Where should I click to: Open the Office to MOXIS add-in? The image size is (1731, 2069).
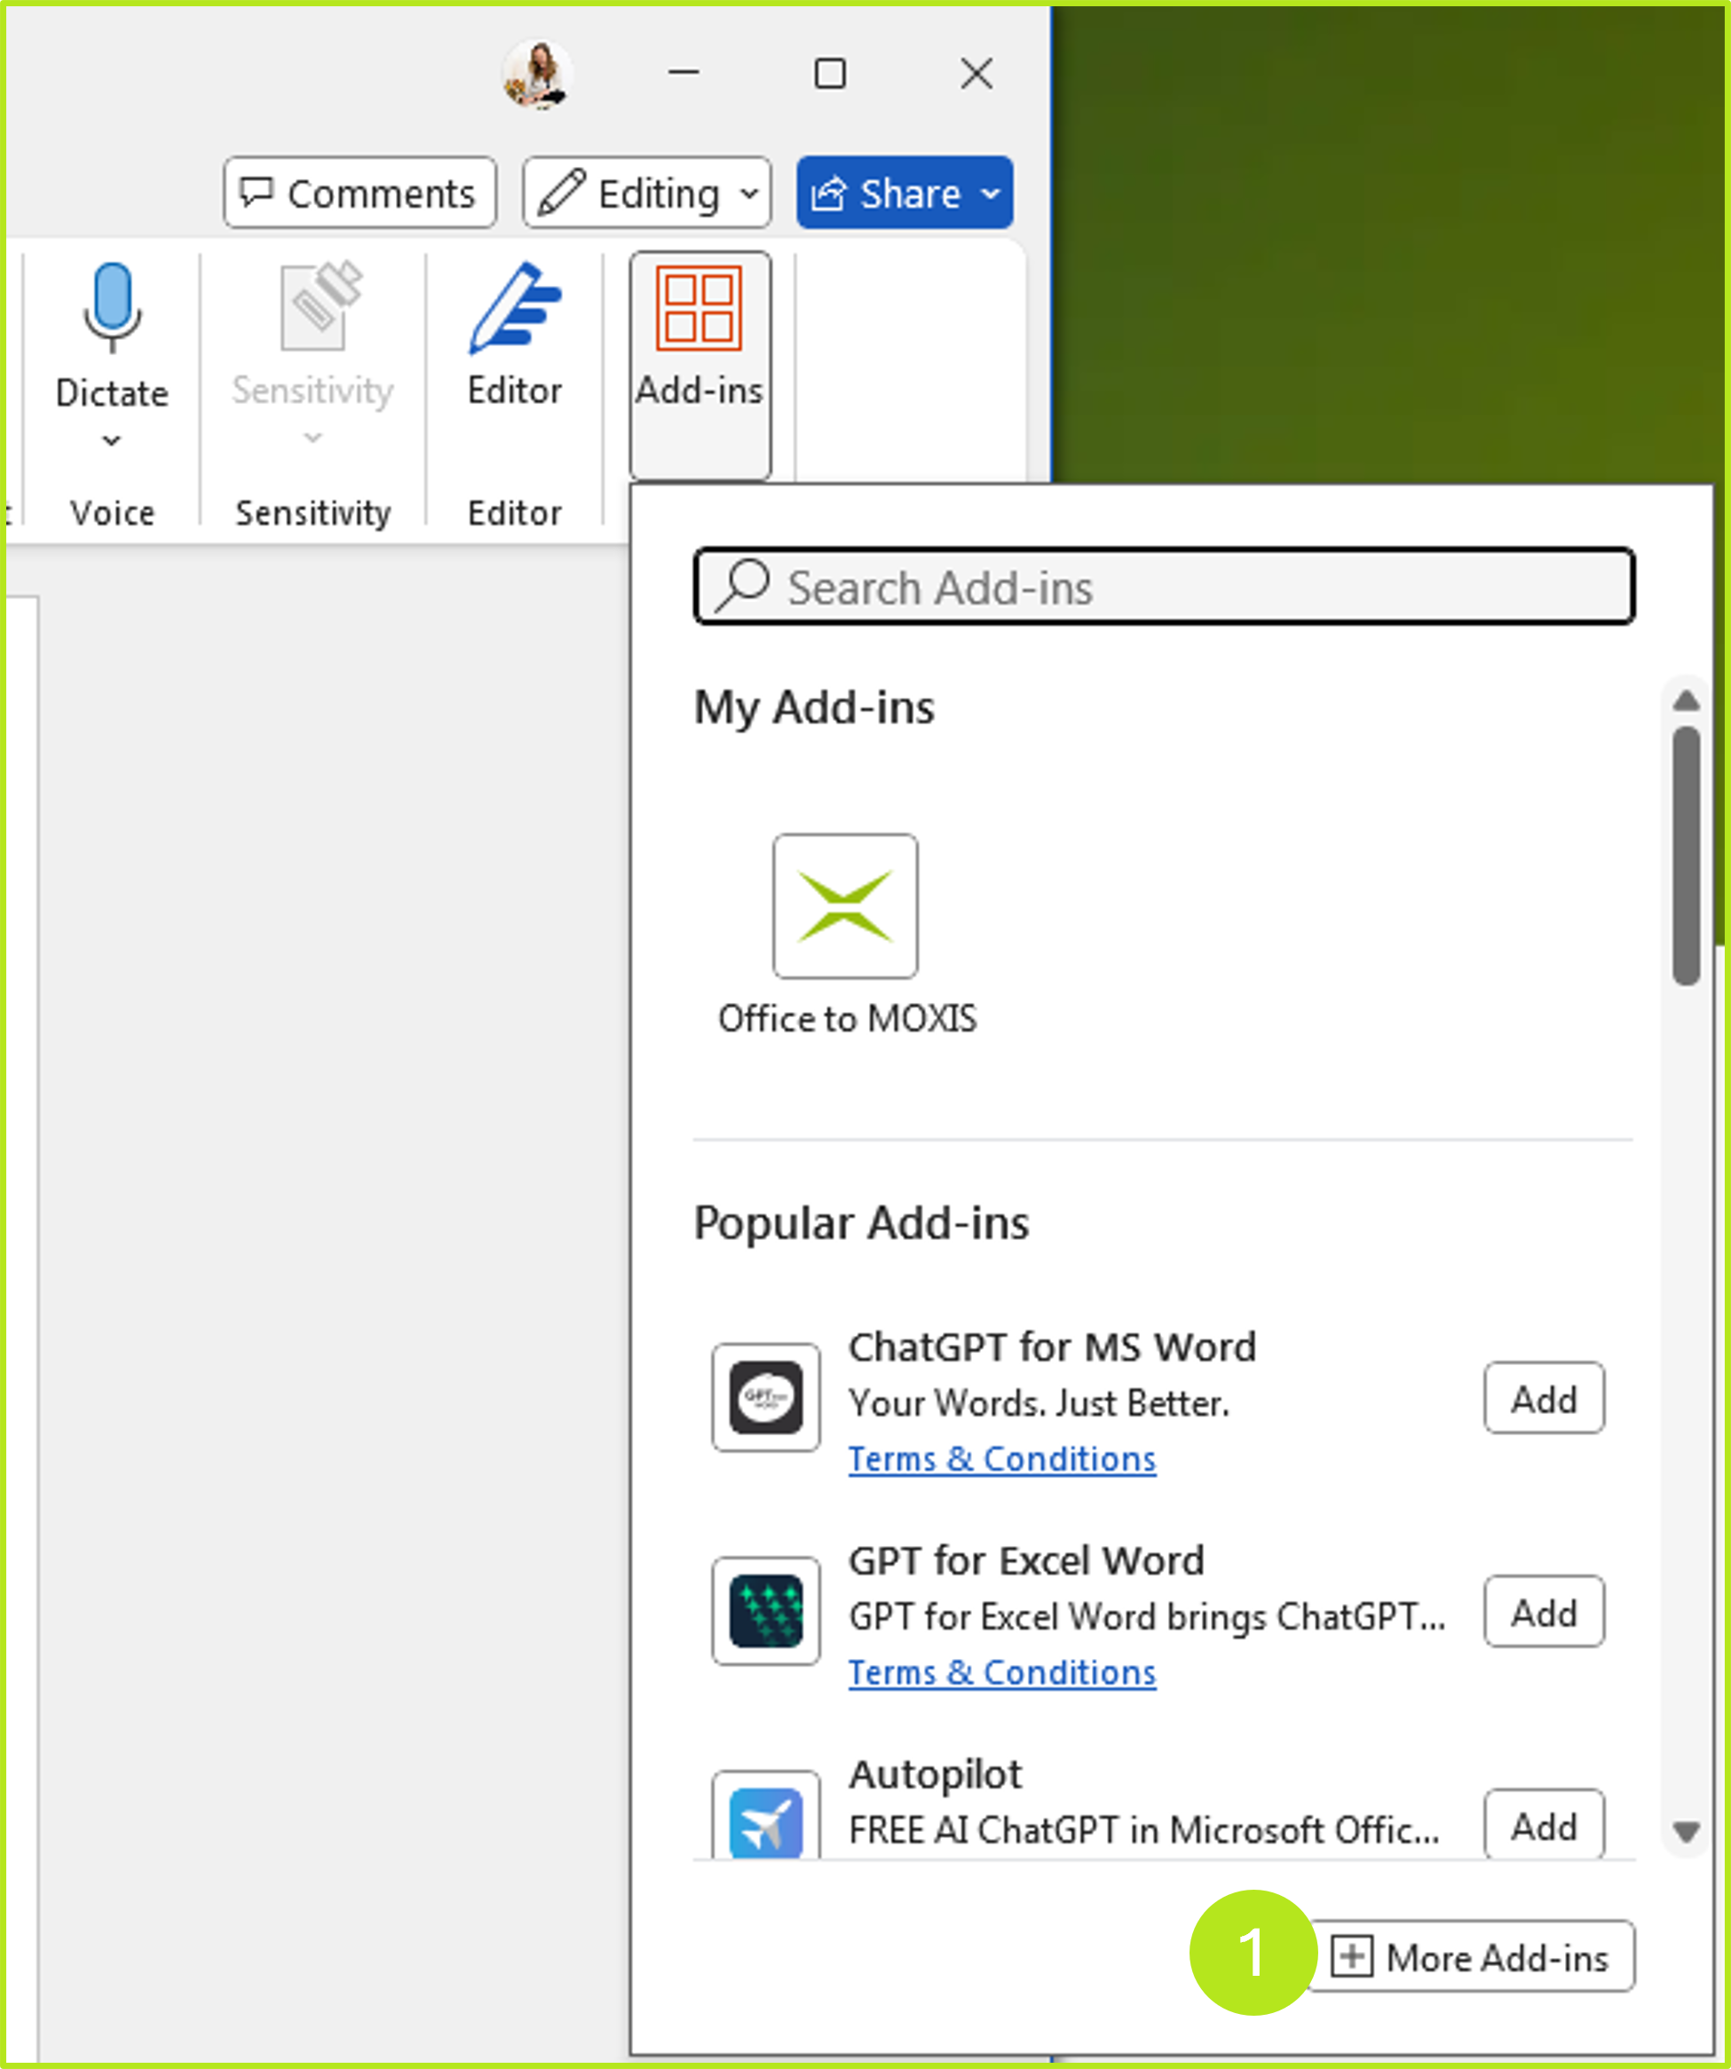844,905
